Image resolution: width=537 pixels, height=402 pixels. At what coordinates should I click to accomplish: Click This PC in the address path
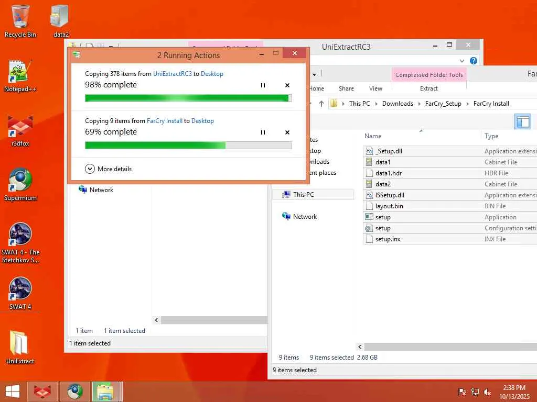pos(360,104)
